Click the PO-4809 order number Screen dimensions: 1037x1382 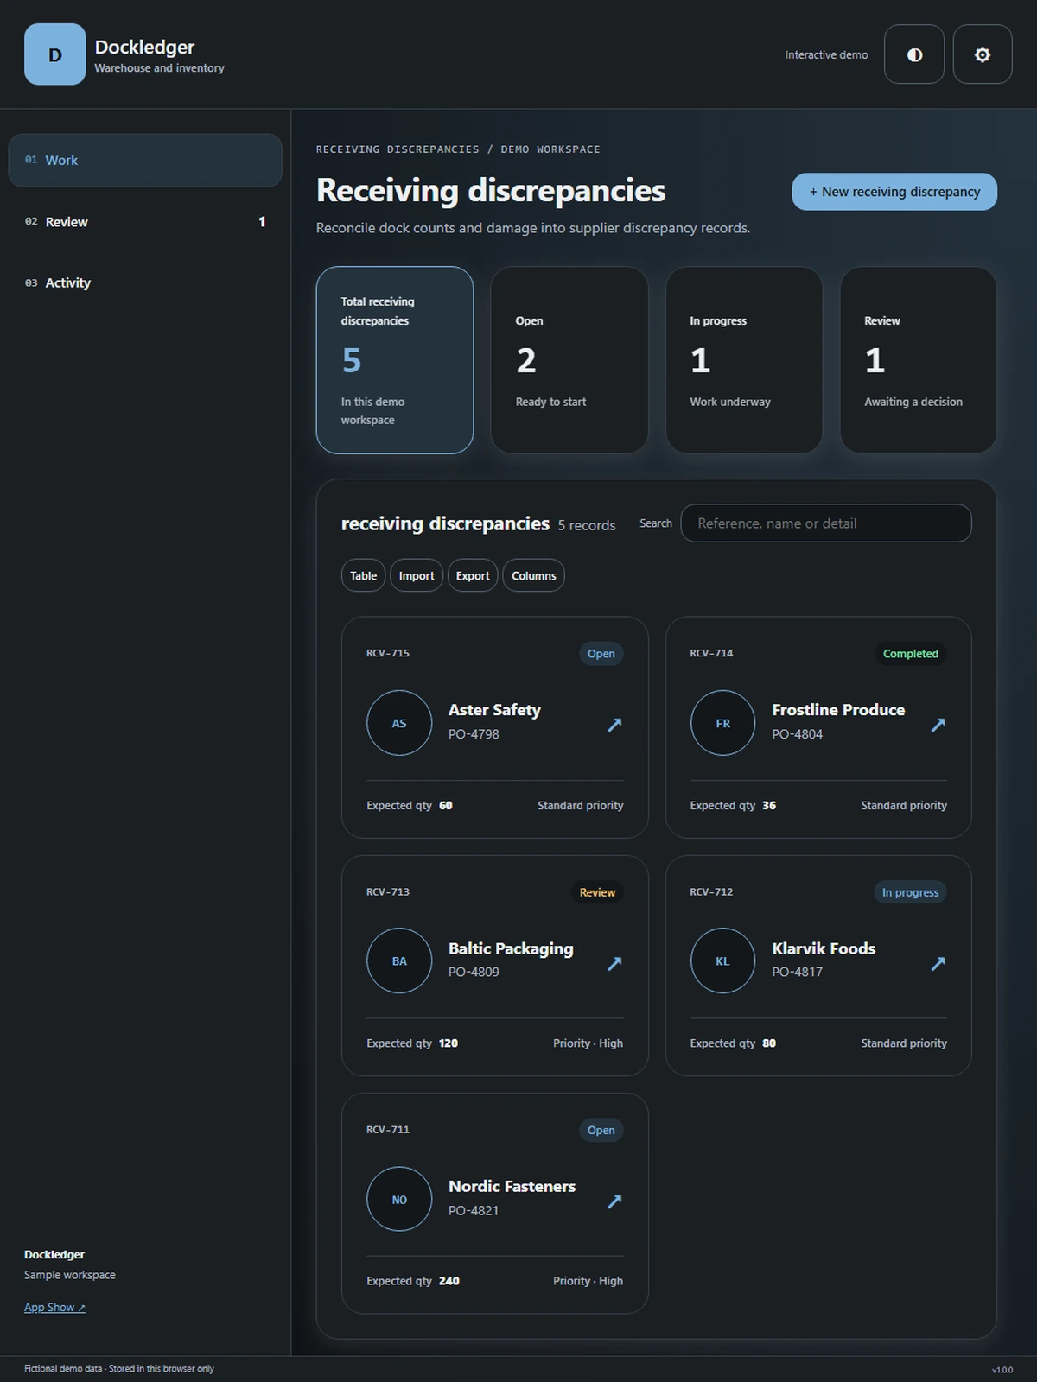pos(474,972)
